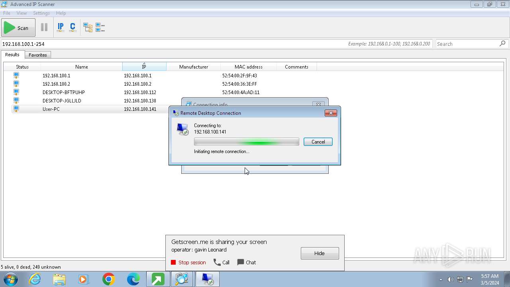The width and height of the screenshot is (510, 287).
Task: Switch to Advanced IP Scanner taskbar button
Action: coord(182,279)
